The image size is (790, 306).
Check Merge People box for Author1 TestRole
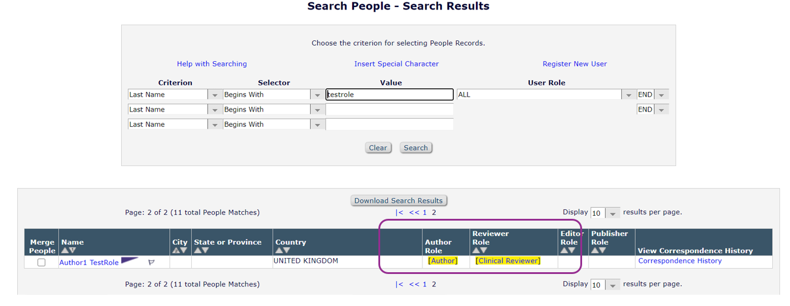tap(42, 263)
